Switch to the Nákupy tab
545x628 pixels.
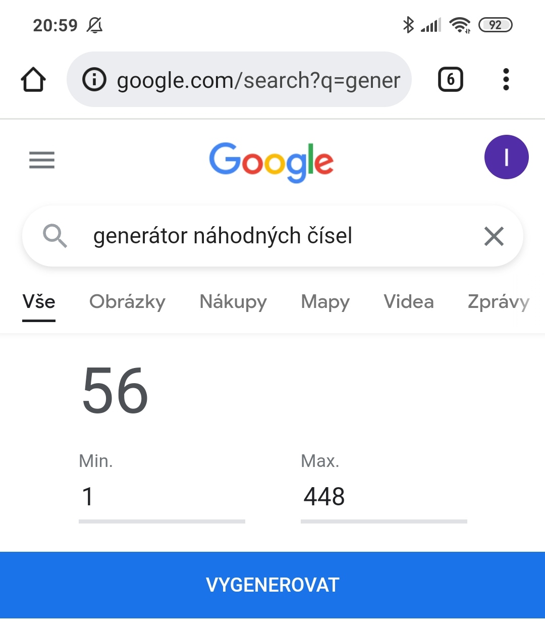pyautogui.click(x=233, y=302)
